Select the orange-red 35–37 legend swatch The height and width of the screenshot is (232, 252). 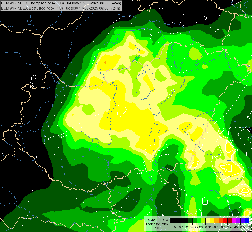tap(221, 221)
